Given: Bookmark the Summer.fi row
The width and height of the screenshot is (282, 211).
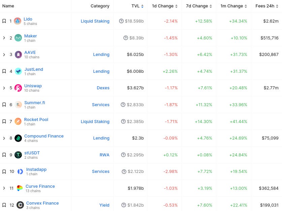Looking at the screenshot, I should pyautogui.click(x=3, y=104).
